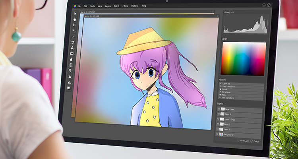Pick a color from the Color spectrum field

coord(243,59)
